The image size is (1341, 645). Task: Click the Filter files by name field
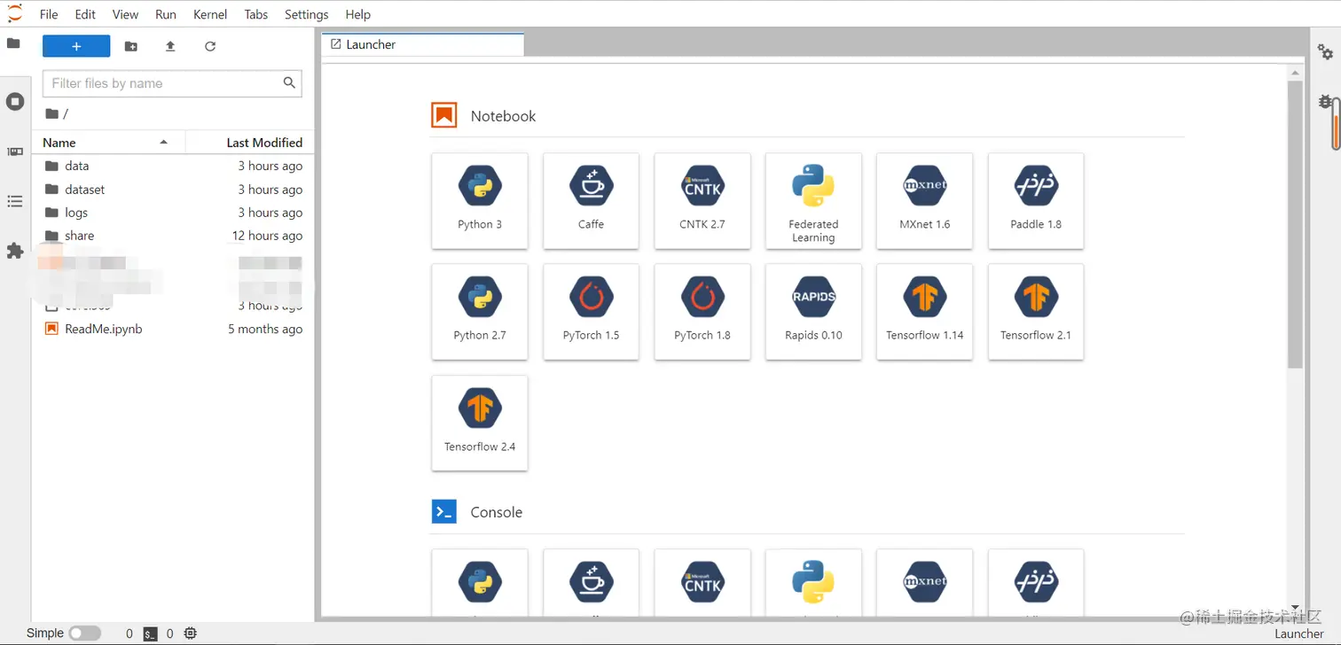pos(172,83)
